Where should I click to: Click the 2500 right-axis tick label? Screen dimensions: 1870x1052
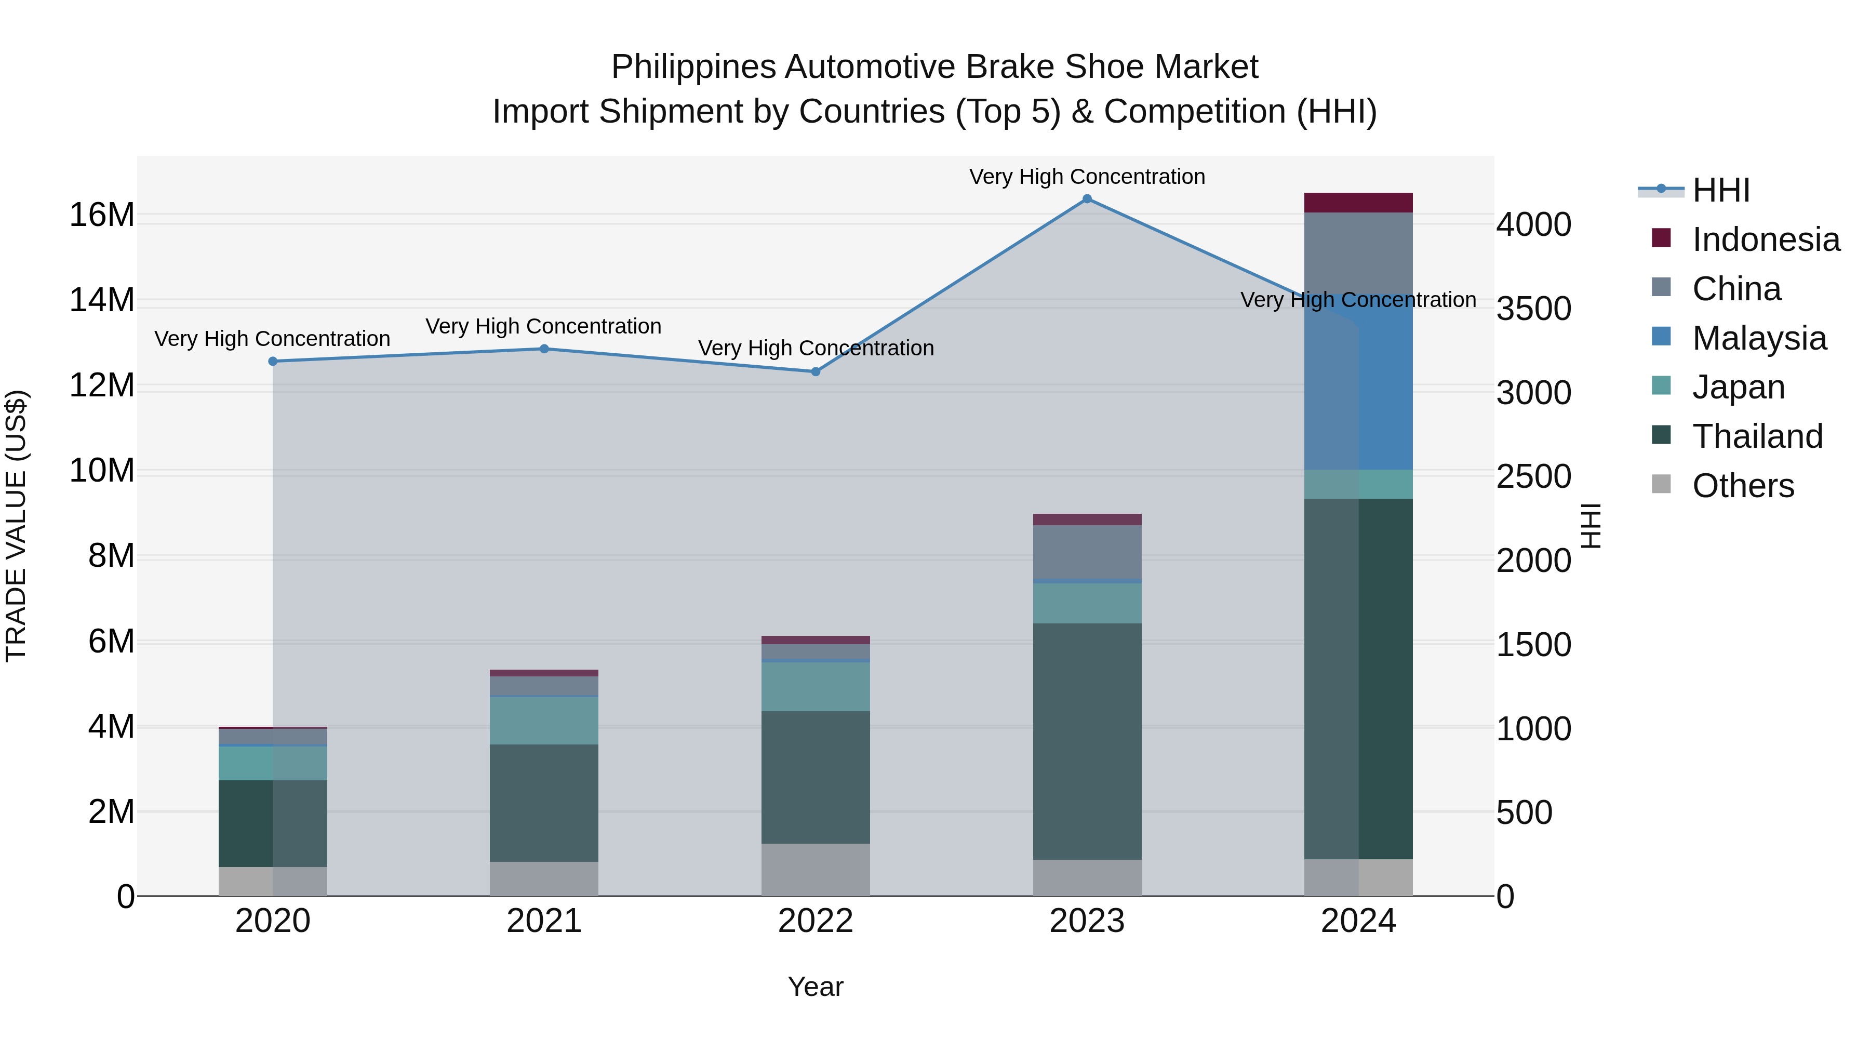[x=1534, y=477]
